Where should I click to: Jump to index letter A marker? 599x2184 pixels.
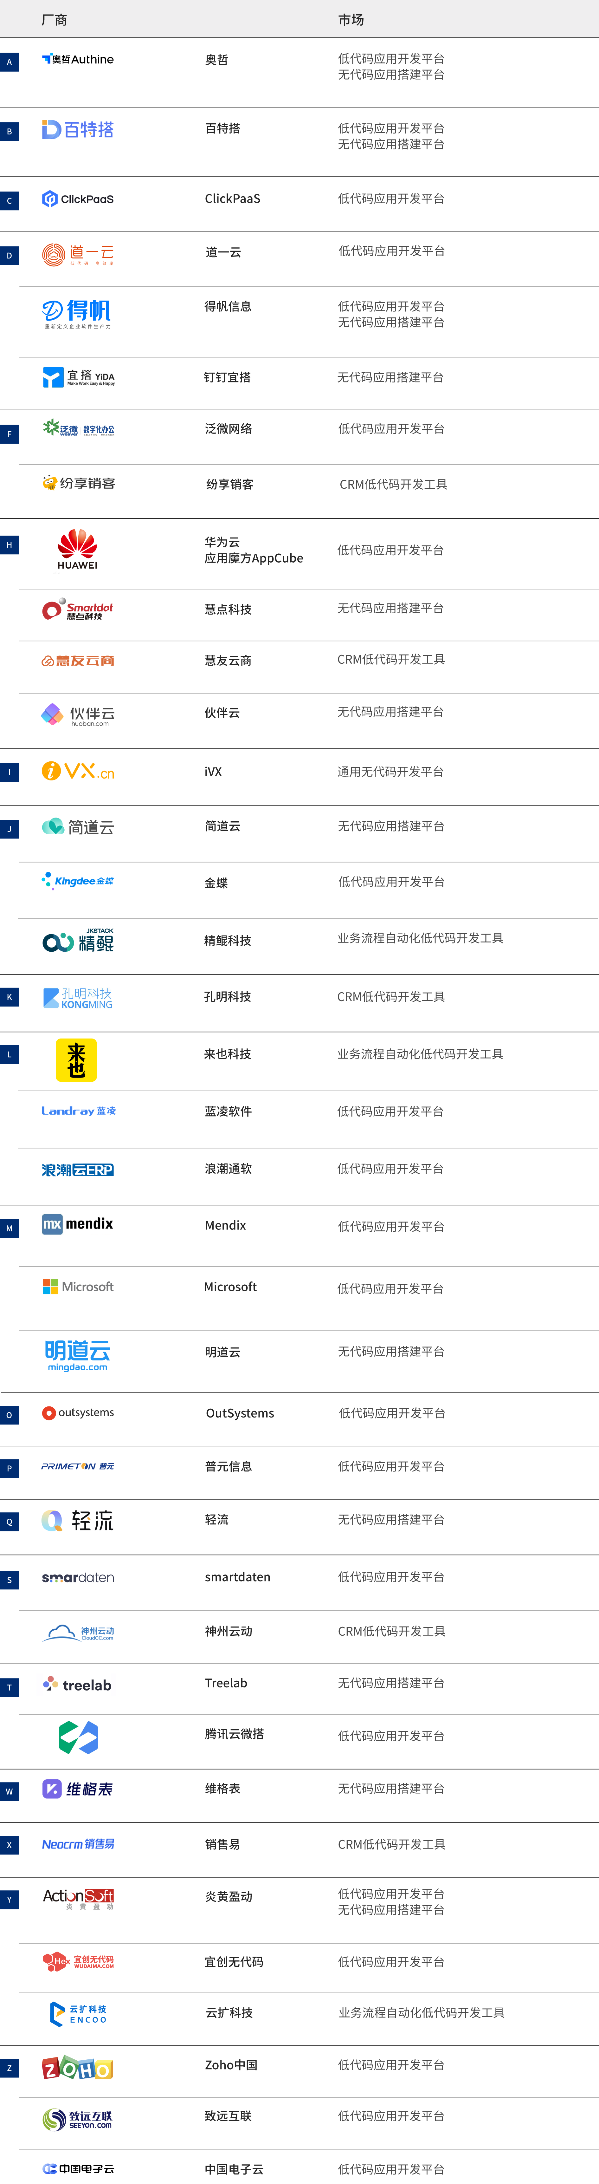coord(9,62)
